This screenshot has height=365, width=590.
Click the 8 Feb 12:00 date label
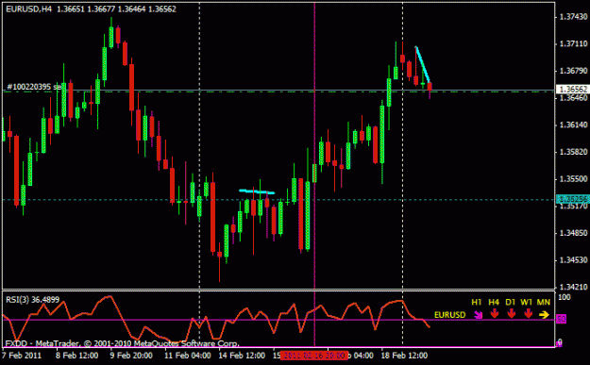click(x=77, y=356)
